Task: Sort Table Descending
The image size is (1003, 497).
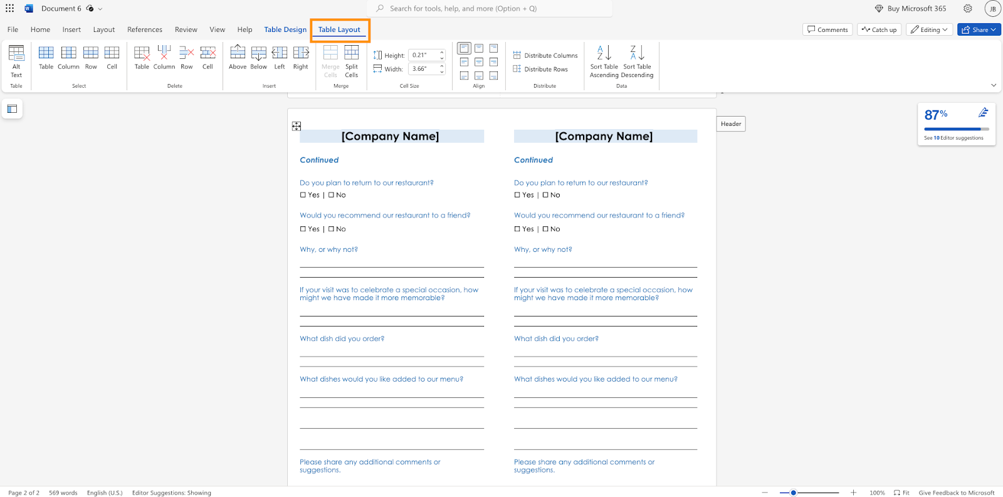Action: (637, 61)
